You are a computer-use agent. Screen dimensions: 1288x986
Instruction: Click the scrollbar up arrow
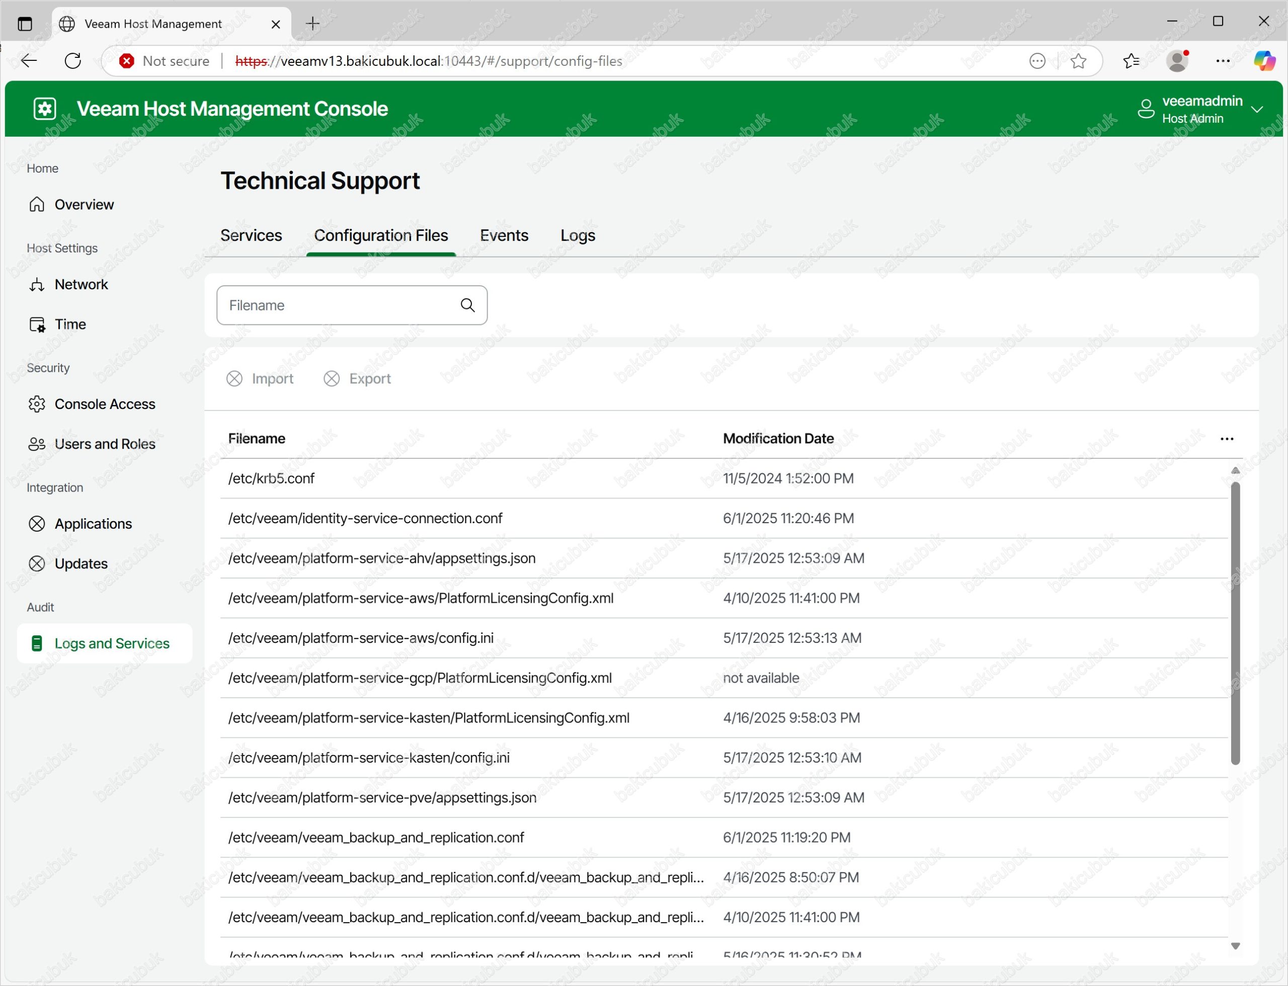click(x=1235, y=471)
